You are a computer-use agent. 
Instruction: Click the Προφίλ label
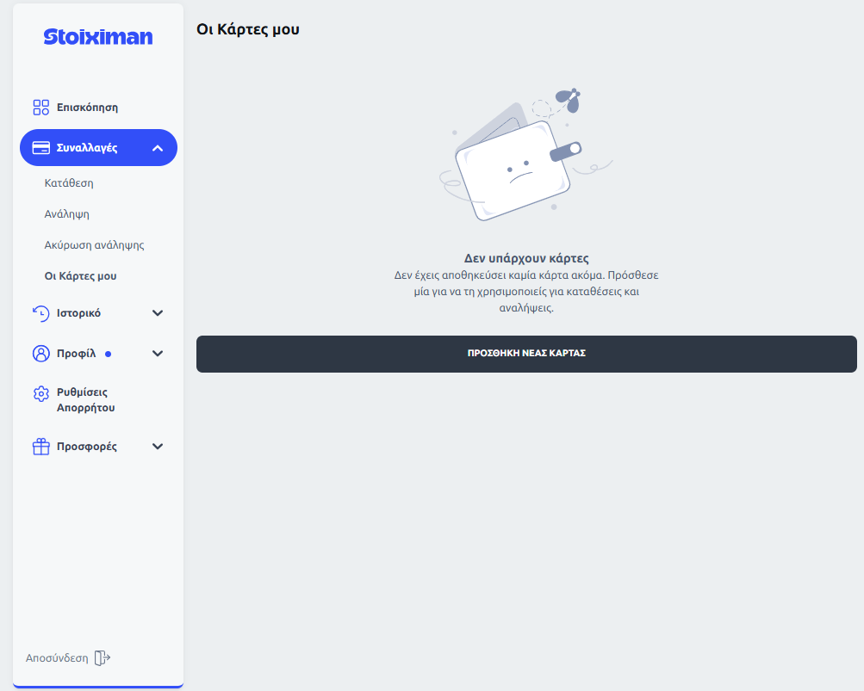pos(77,354)
